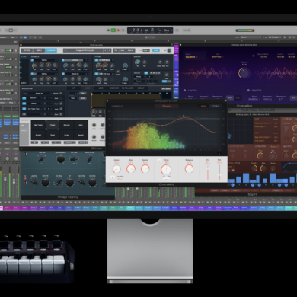Click the ChromaVerb Wet level slider
This screenshot has width=297, height=297.
coord(219,173)
